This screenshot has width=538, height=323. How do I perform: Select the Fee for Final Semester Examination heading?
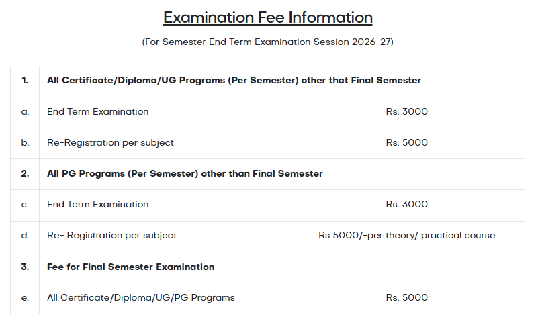131,267
